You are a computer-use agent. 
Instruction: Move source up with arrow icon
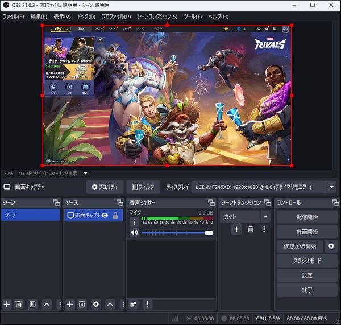coord(110,304)
